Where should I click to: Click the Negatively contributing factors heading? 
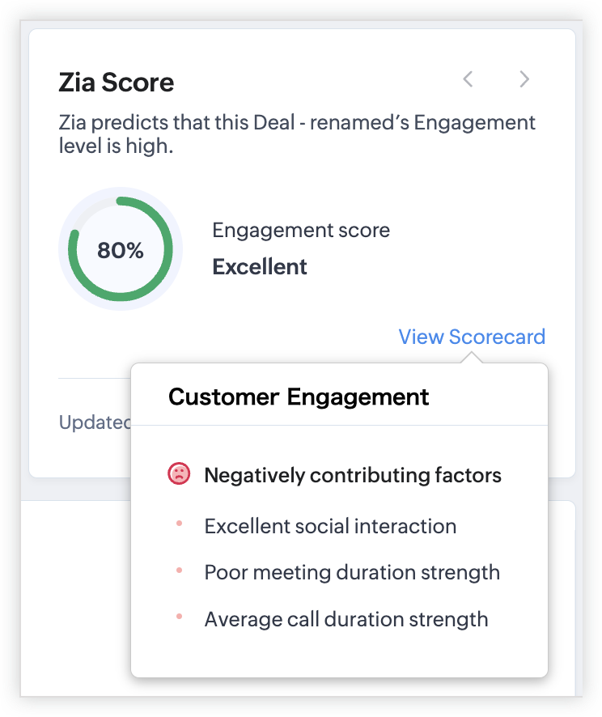353,475
